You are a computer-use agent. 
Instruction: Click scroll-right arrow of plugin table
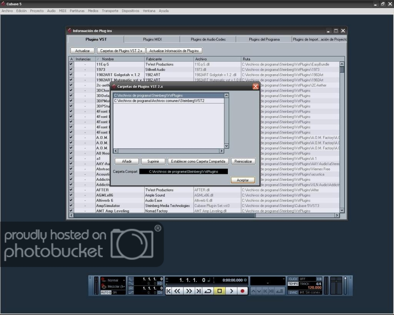point(337,215)
